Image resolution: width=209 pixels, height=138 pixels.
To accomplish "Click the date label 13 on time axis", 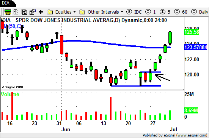I will tap(104, 123).
